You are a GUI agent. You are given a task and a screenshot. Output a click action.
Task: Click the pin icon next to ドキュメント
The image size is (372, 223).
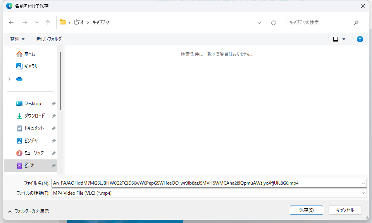pyautogui.click(x=53, y=128)
